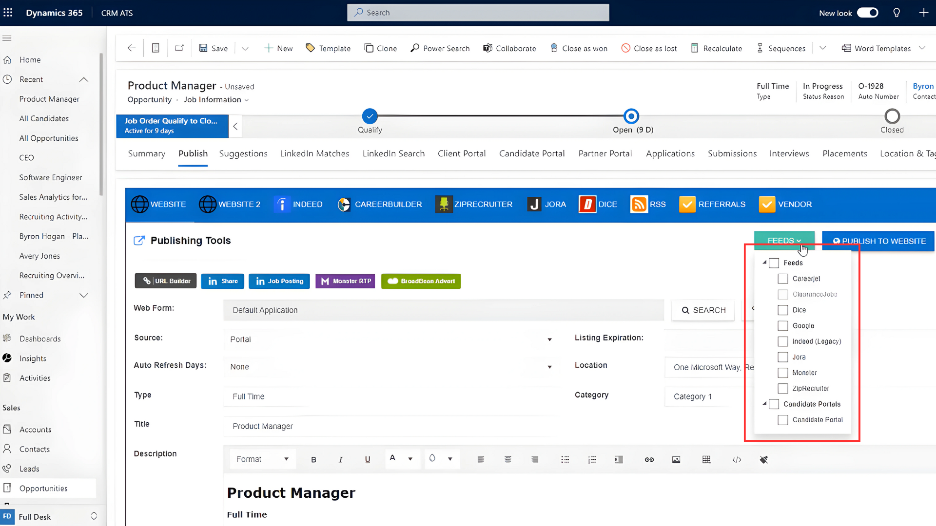Open the LinkedIn Matches tab
This screenshot has width=936, height=526.
pyautogui.click(x=314, y=153)
